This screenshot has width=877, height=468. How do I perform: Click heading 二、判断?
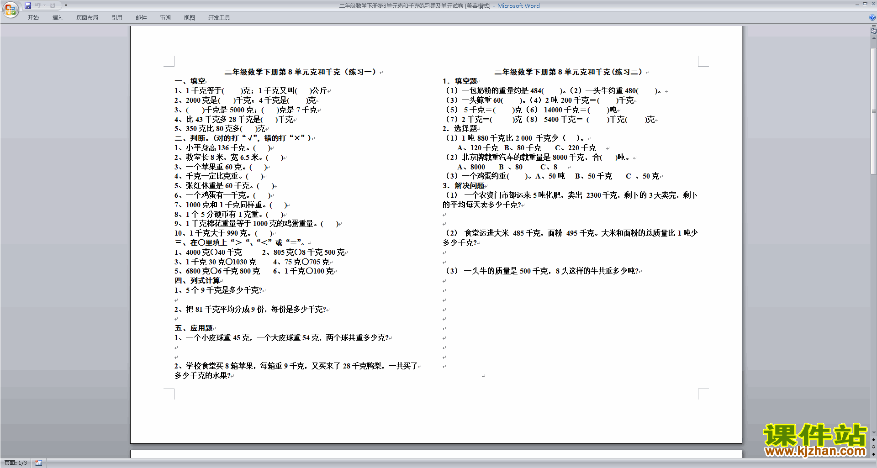243,138
